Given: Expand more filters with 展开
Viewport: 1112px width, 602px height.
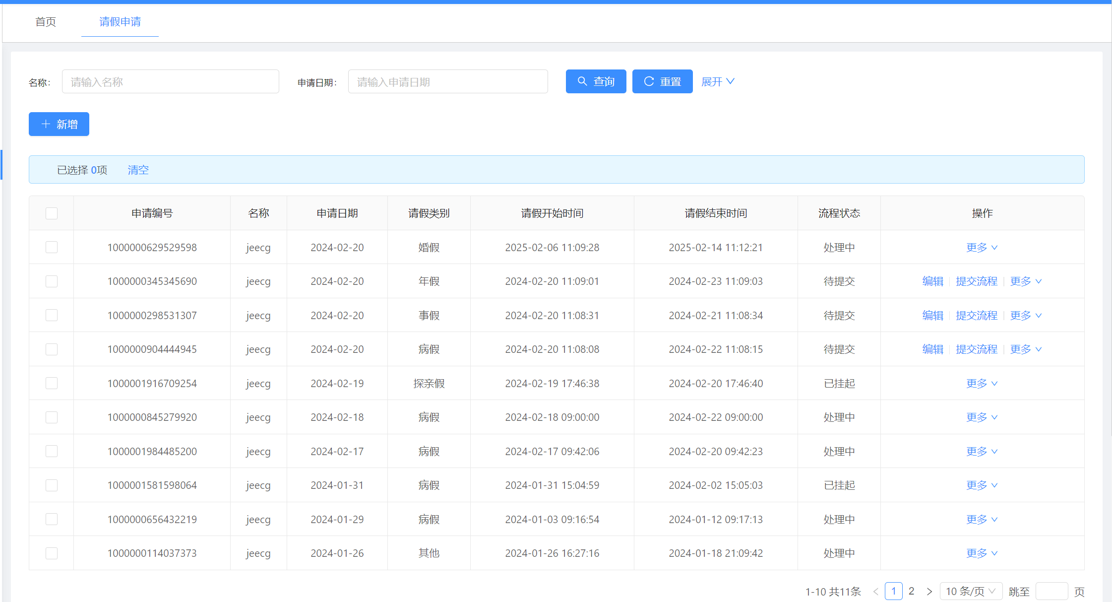Looking at the screenshot, I should pyautogui.click(x=718, y=81).
